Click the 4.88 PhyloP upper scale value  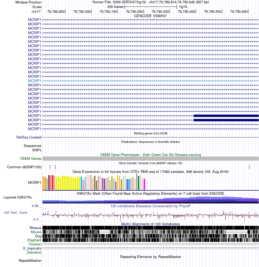(x=35, y=206)
